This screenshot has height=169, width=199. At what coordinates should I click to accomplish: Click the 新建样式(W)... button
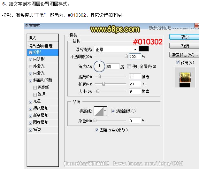(x=185, y=55)
